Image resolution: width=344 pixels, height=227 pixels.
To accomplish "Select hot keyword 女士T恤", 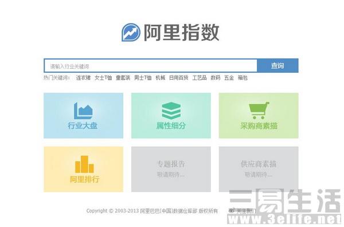I will tap(103, 77).
